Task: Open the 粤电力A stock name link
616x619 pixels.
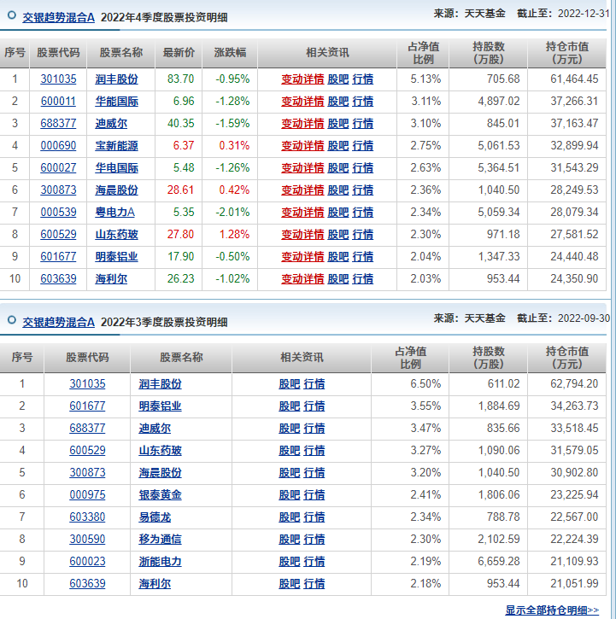Action: (x=115, y=212)
